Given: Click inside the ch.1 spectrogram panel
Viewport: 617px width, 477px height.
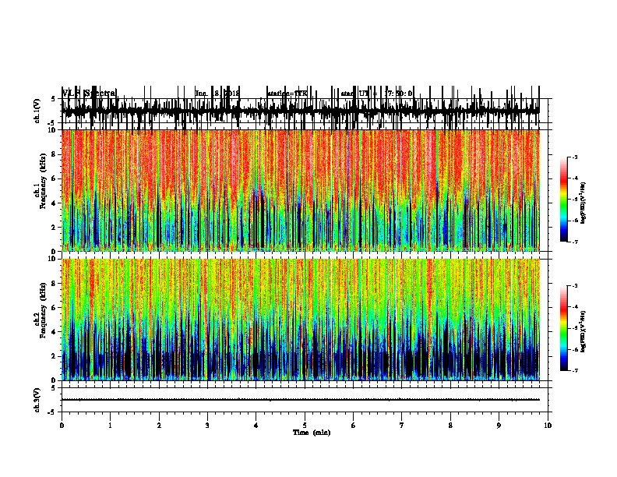Looking at the screenshot, I should pyautogui.click(x=301, y=190).
